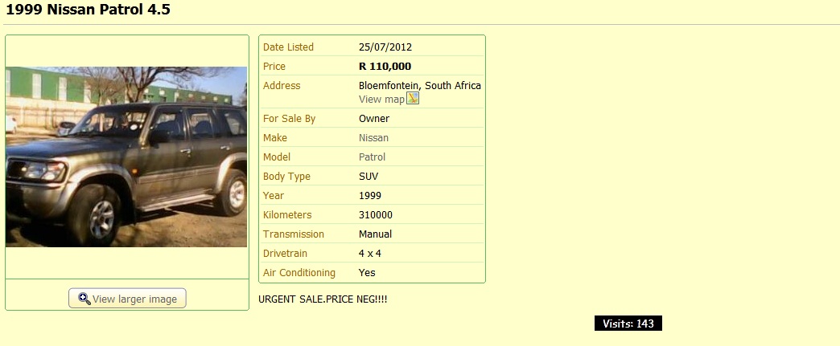Click the Nissan Patrol car photo
Viewport: 840px width, 346px height.
point(126,157)
